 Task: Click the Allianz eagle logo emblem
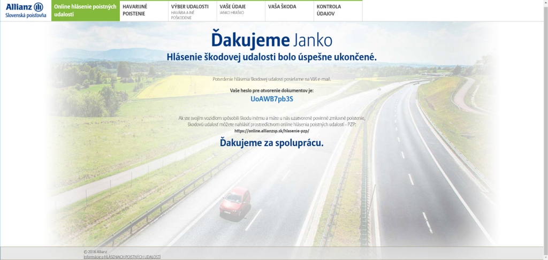[x=38, y=7]
